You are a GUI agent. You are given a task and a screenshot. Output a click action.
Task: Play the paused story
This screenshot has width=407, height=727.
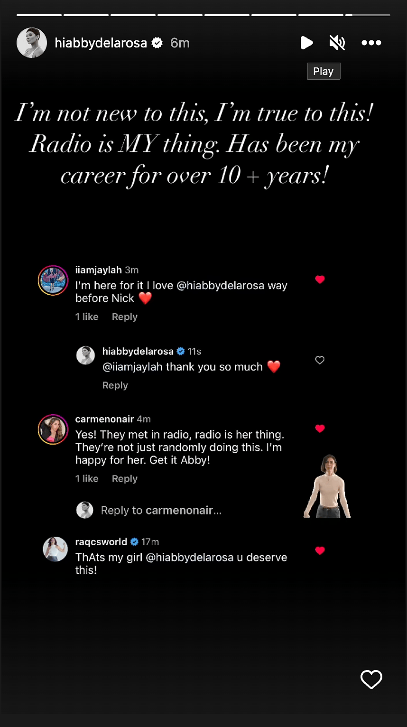[x=306, y=43]
